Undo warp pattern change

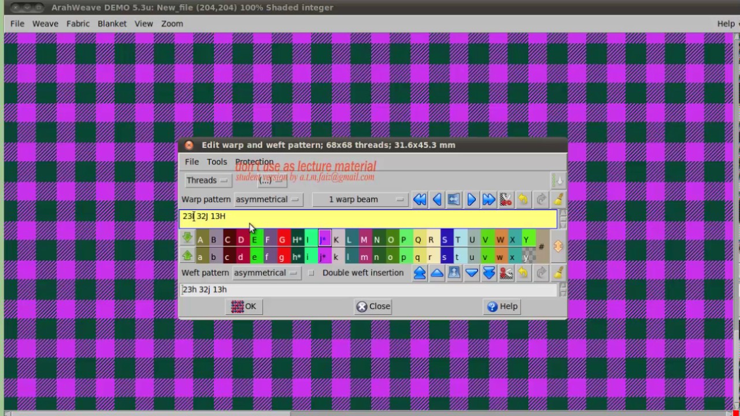coord(523,199)
